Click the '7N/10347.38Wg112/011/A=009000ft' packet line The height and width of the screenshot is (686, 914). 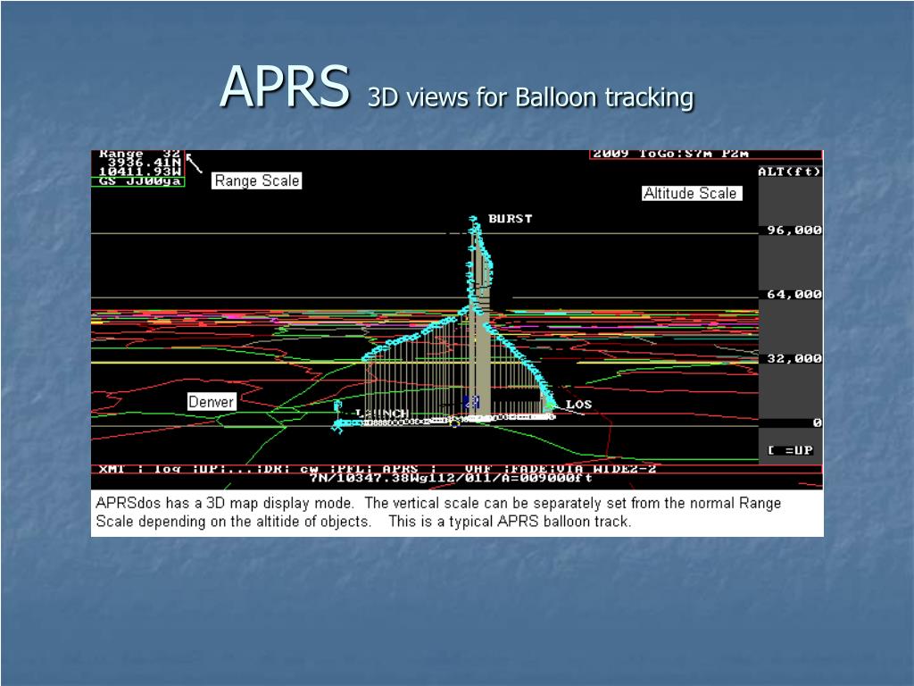point(451,479)
